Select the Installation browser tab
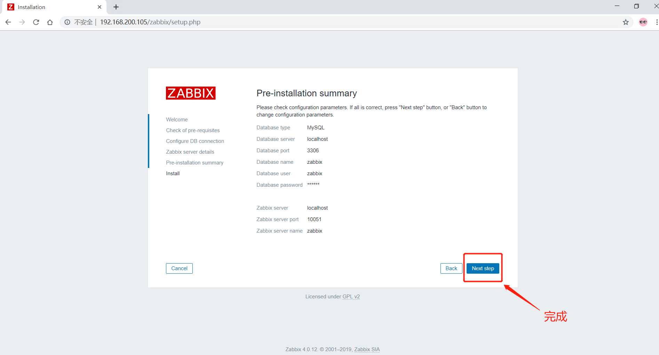Viewport: 659px width, 355px height. 54,7
